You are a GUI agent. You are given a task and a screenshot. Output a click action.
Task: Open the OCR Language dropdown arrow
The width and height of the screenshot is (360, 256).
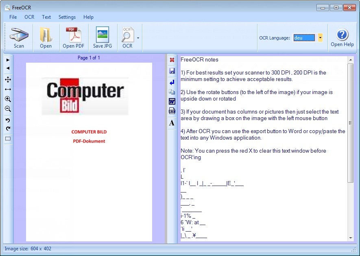pyautogui.click(x=320, y=38)
